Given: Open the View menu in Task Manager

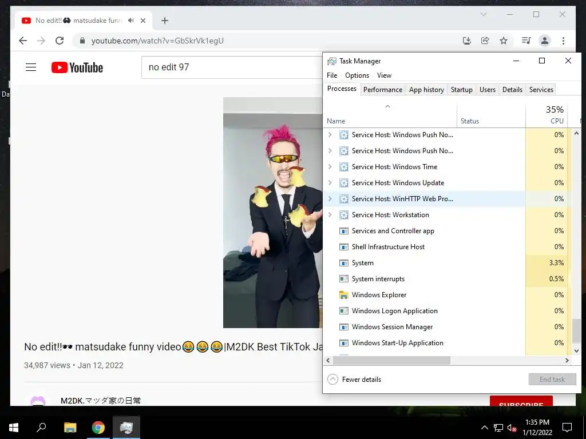Looking at the screenshot, I should pos(384,75).
